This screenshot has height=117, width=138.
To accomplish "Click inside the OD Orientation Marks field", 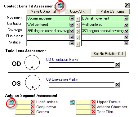I will [82, 65].
